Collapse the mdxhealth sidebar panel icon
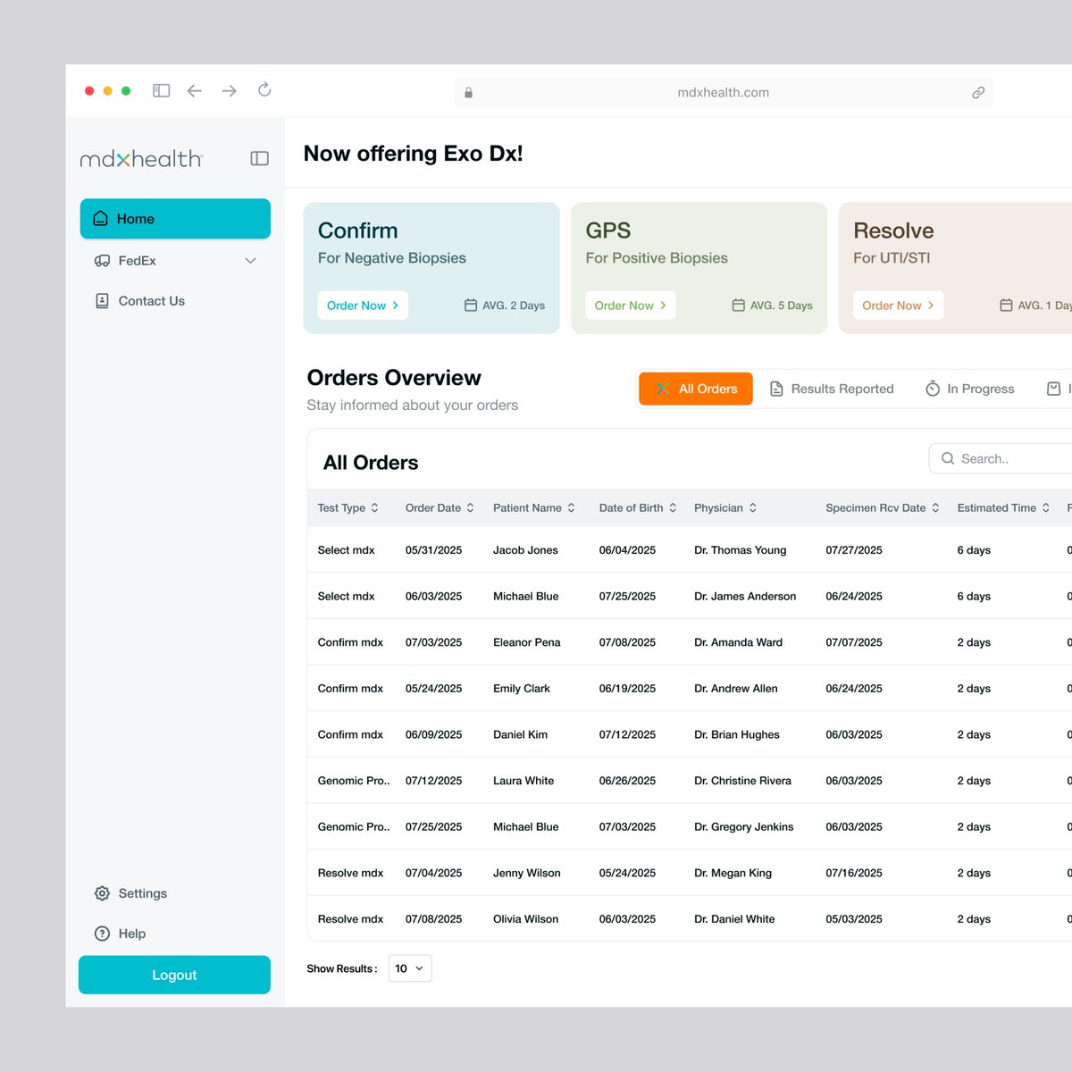The image size is (1072, 1072). coord(260,158)
